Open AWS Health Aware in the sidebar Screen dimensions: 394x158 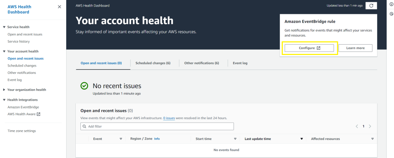(22, 114)
